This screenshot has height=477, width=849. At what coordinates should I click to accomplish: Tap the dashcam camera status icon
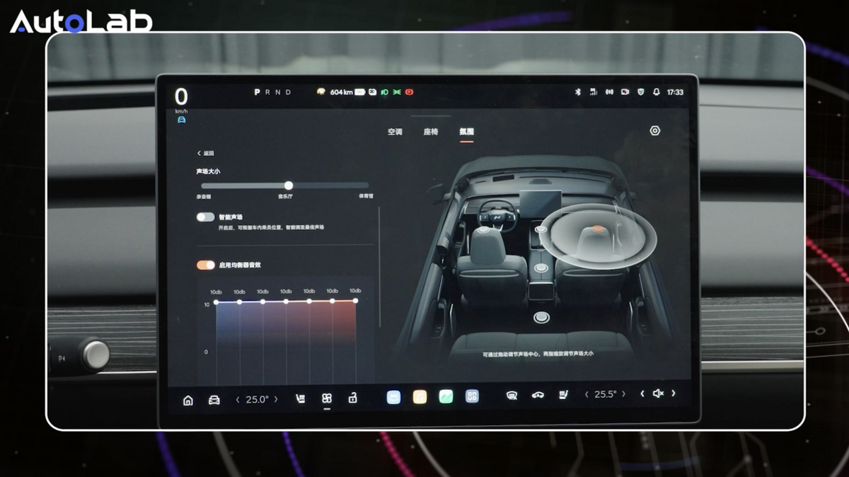click(x=625, y=92)
